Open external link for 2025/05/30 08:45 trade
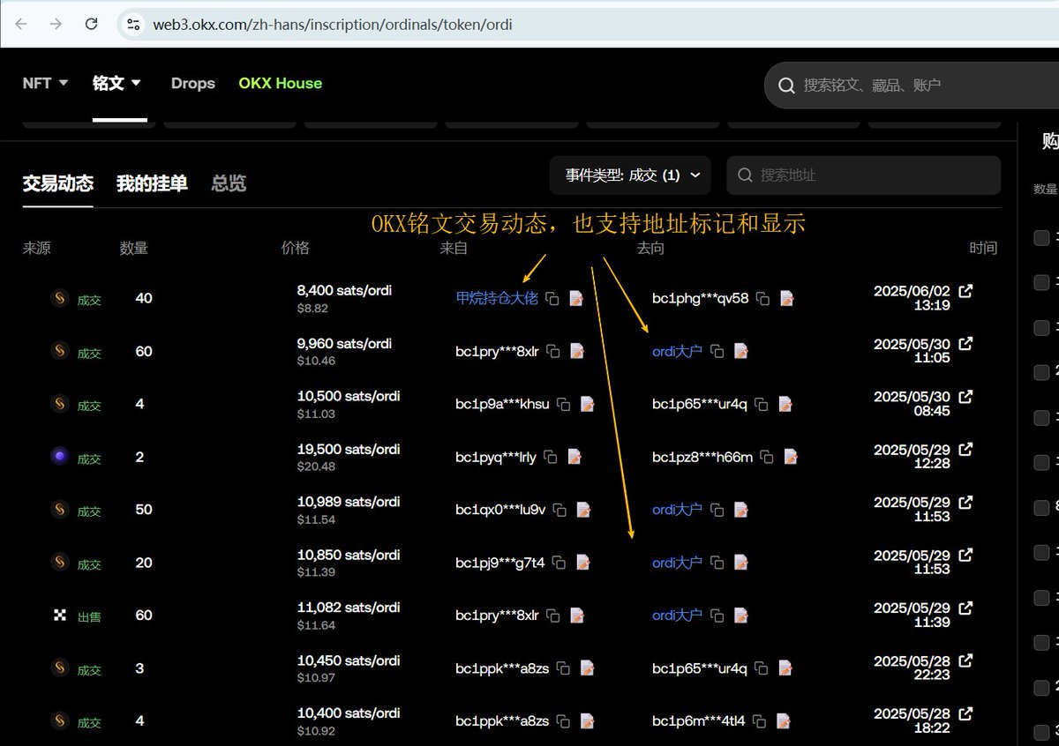1059x746 pixels. click(x=965, y=397)
